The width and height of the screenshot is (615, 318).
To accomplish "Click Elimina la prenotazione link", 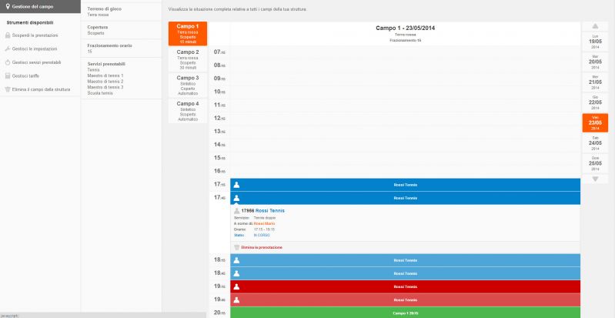I will click(x=262, y=248).
